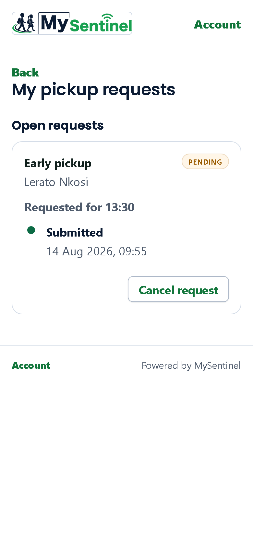Click the green "Sentinel" logo wordmark
Image resolution: width=253 pixels, height=547 pixels.
click(x=101, y=26)
